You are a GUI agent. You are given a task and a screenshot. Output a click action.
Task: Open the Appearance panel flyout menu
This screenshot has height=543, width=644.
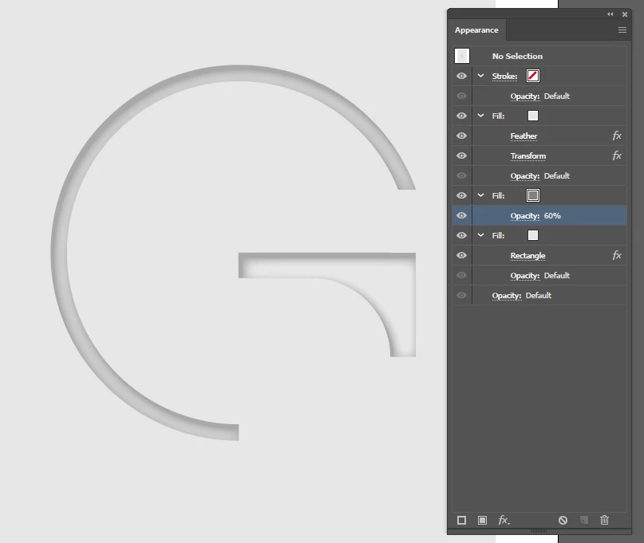tap(622, 30)
